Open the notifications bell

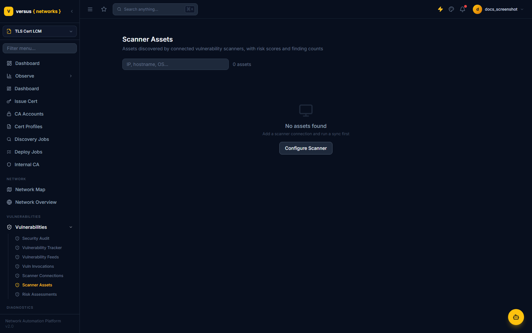[463, 9]
